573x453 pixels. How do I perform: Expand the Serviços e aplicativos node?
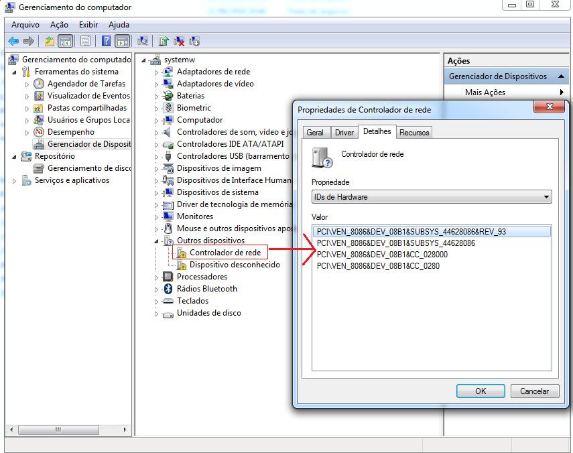(15, 181)
